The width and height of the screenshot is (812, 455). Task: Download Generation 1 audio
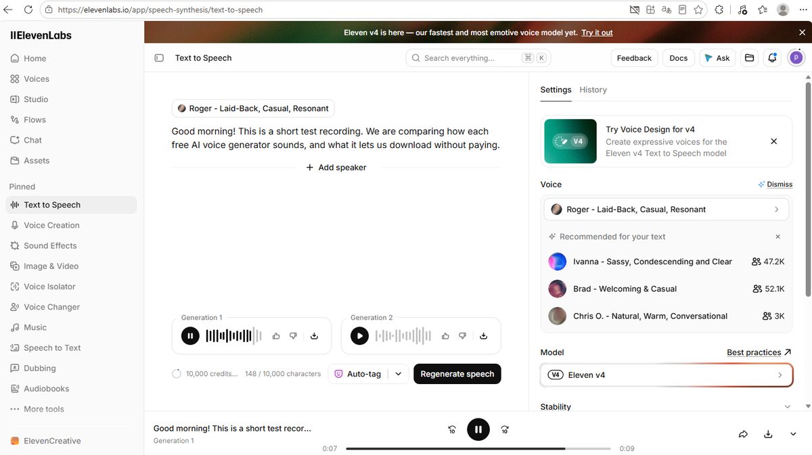314,336
